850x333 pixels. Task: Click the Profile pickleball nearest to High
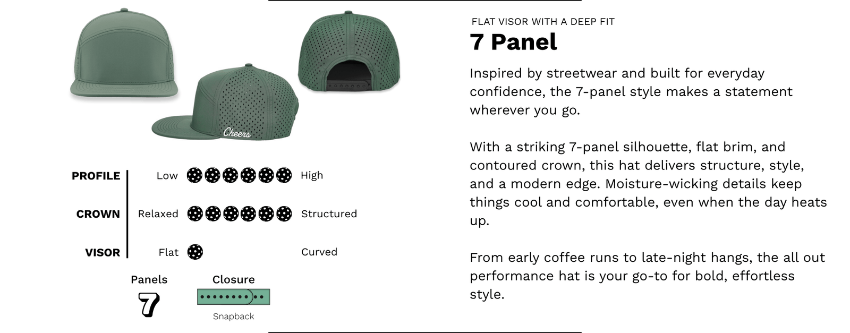[284, 175]
